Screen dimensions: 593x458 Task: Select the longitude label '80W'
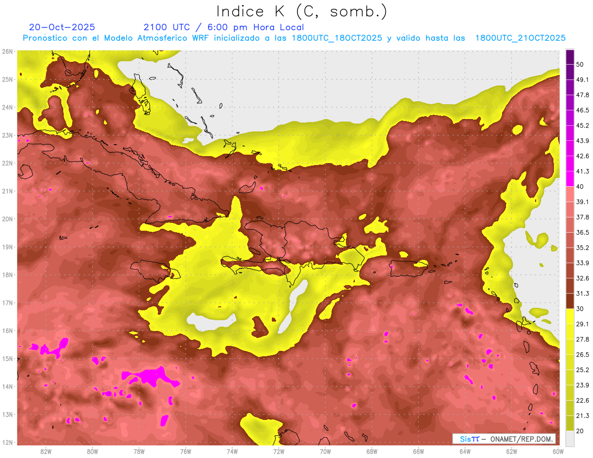point(92,452)
